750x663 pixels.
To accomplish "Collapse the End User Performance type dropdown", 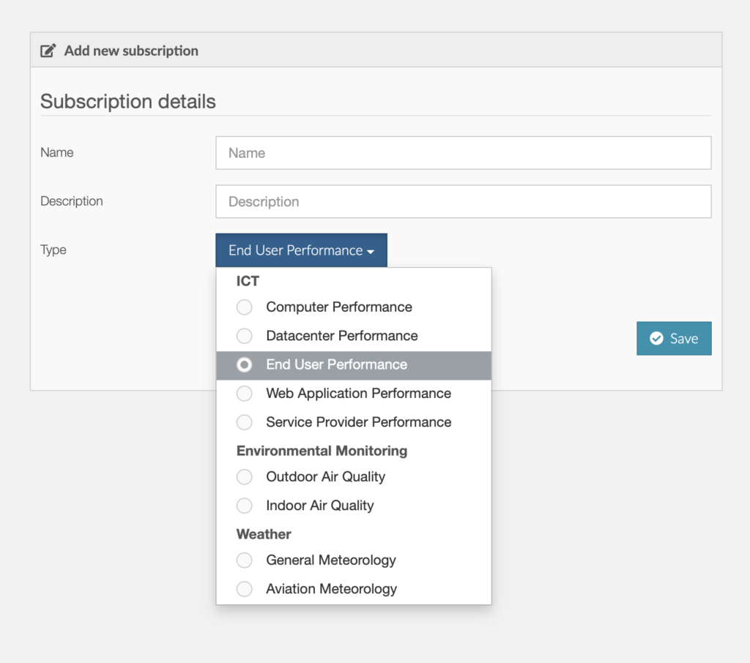I will point(301,250).
